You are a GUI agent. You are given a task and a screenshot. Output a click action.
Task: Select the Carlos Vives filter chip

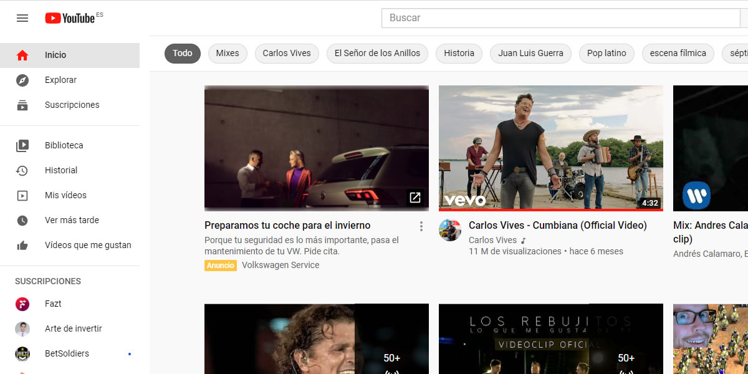[287, 53]
